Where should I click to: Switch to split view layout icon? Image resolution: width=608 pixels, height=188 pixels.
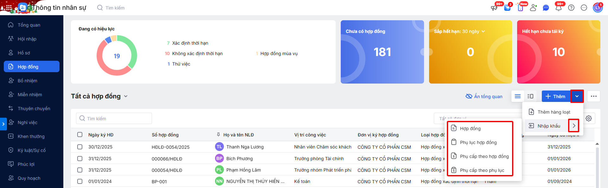tap(530, 96)
